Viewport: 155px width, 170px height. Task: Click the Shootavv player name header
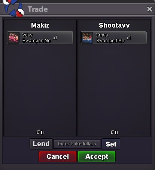(x=114, y=25)
